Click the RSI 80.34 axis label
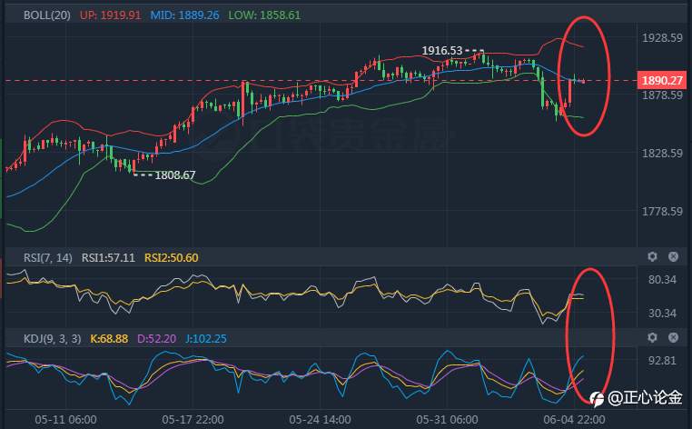This screenshot has height=429, width=692. pyautogui.click(x=662, y=280)
